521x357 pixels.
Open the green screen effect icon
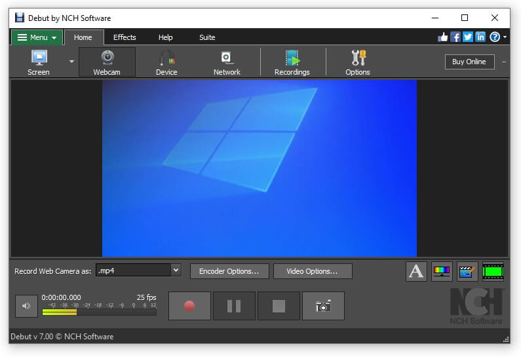click(493, 271)
